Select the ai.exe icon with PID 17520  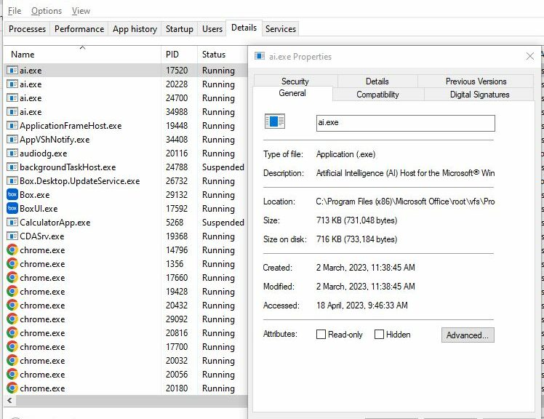tap(12, 71)
